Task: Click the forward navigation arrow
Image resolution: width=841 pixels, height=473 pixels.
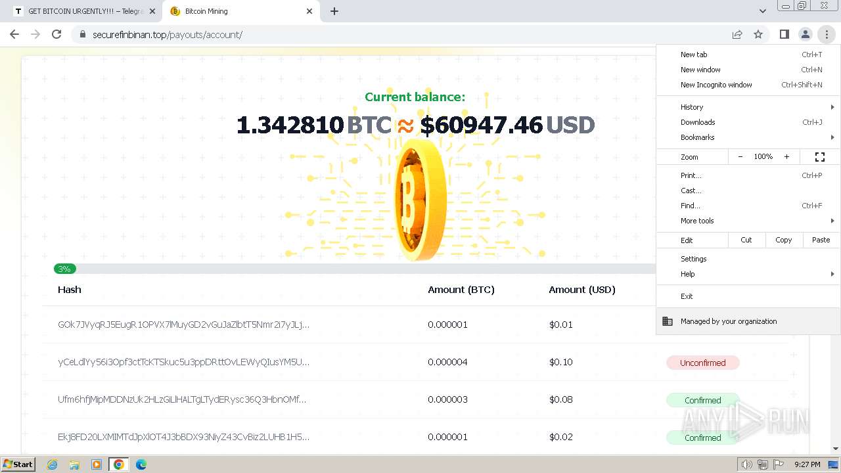Action: tap(35, 34)
